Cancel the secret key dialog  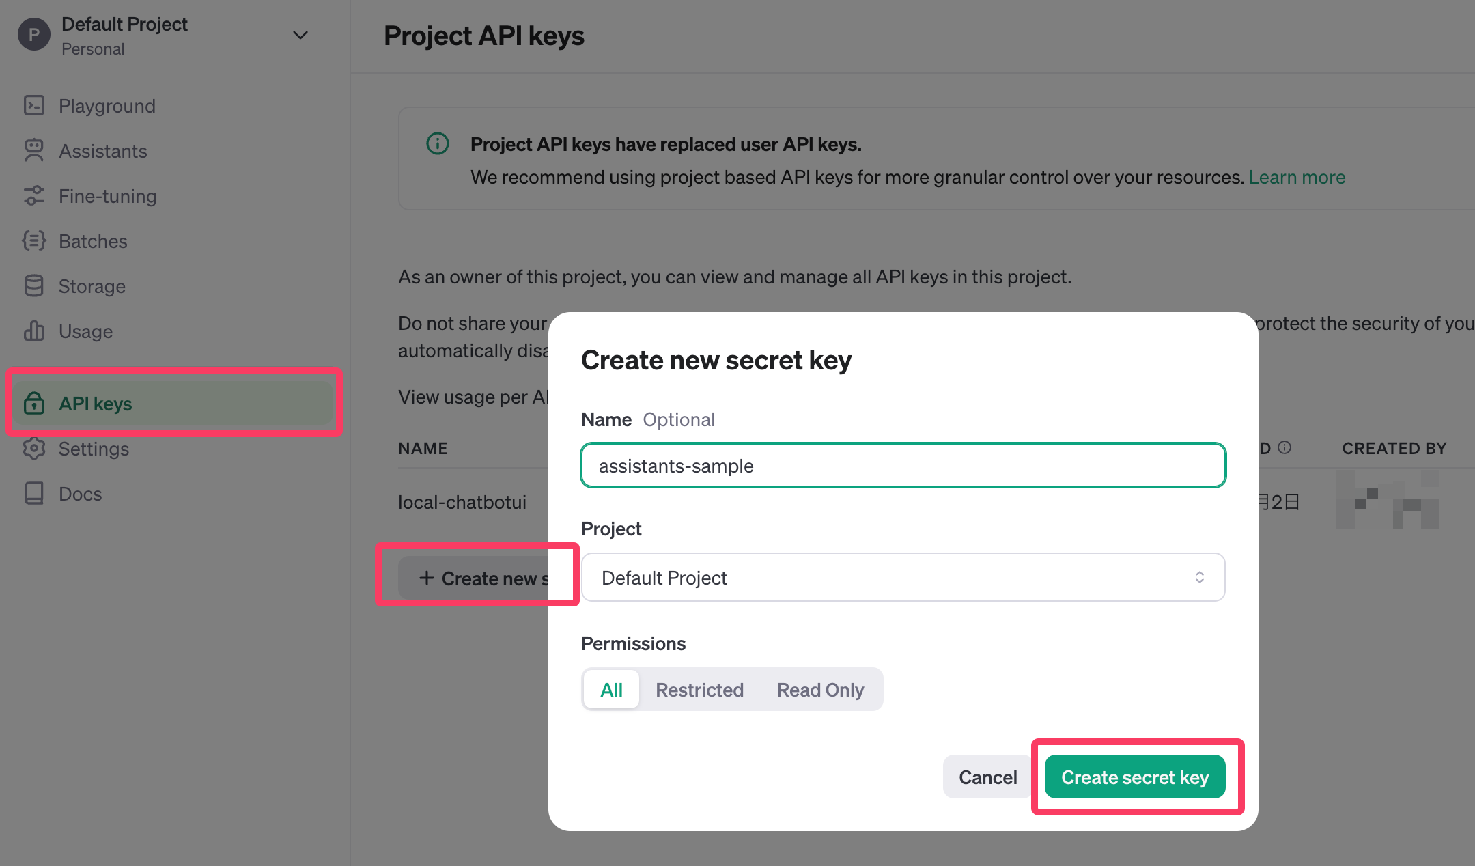tap(987, 777)
